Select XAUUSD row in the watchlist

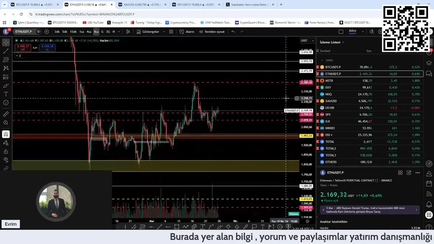370,101
